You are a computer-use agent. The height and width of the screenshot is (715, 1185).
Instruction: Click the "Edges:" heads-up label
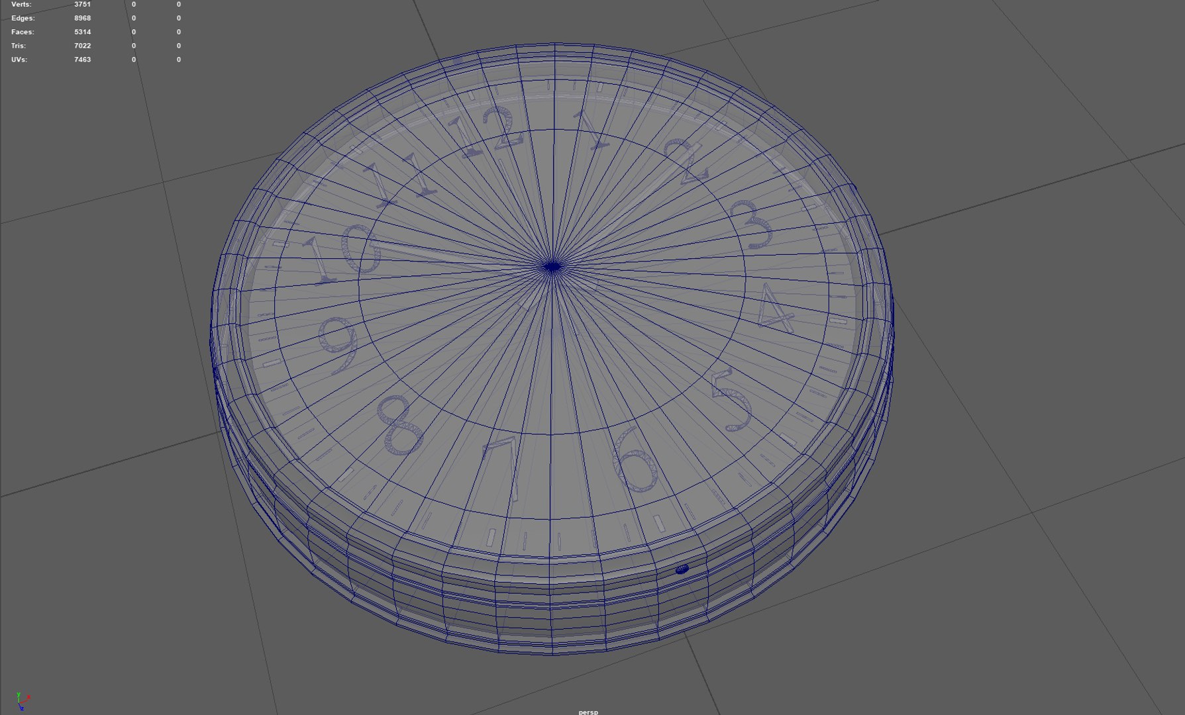point(23,18)
